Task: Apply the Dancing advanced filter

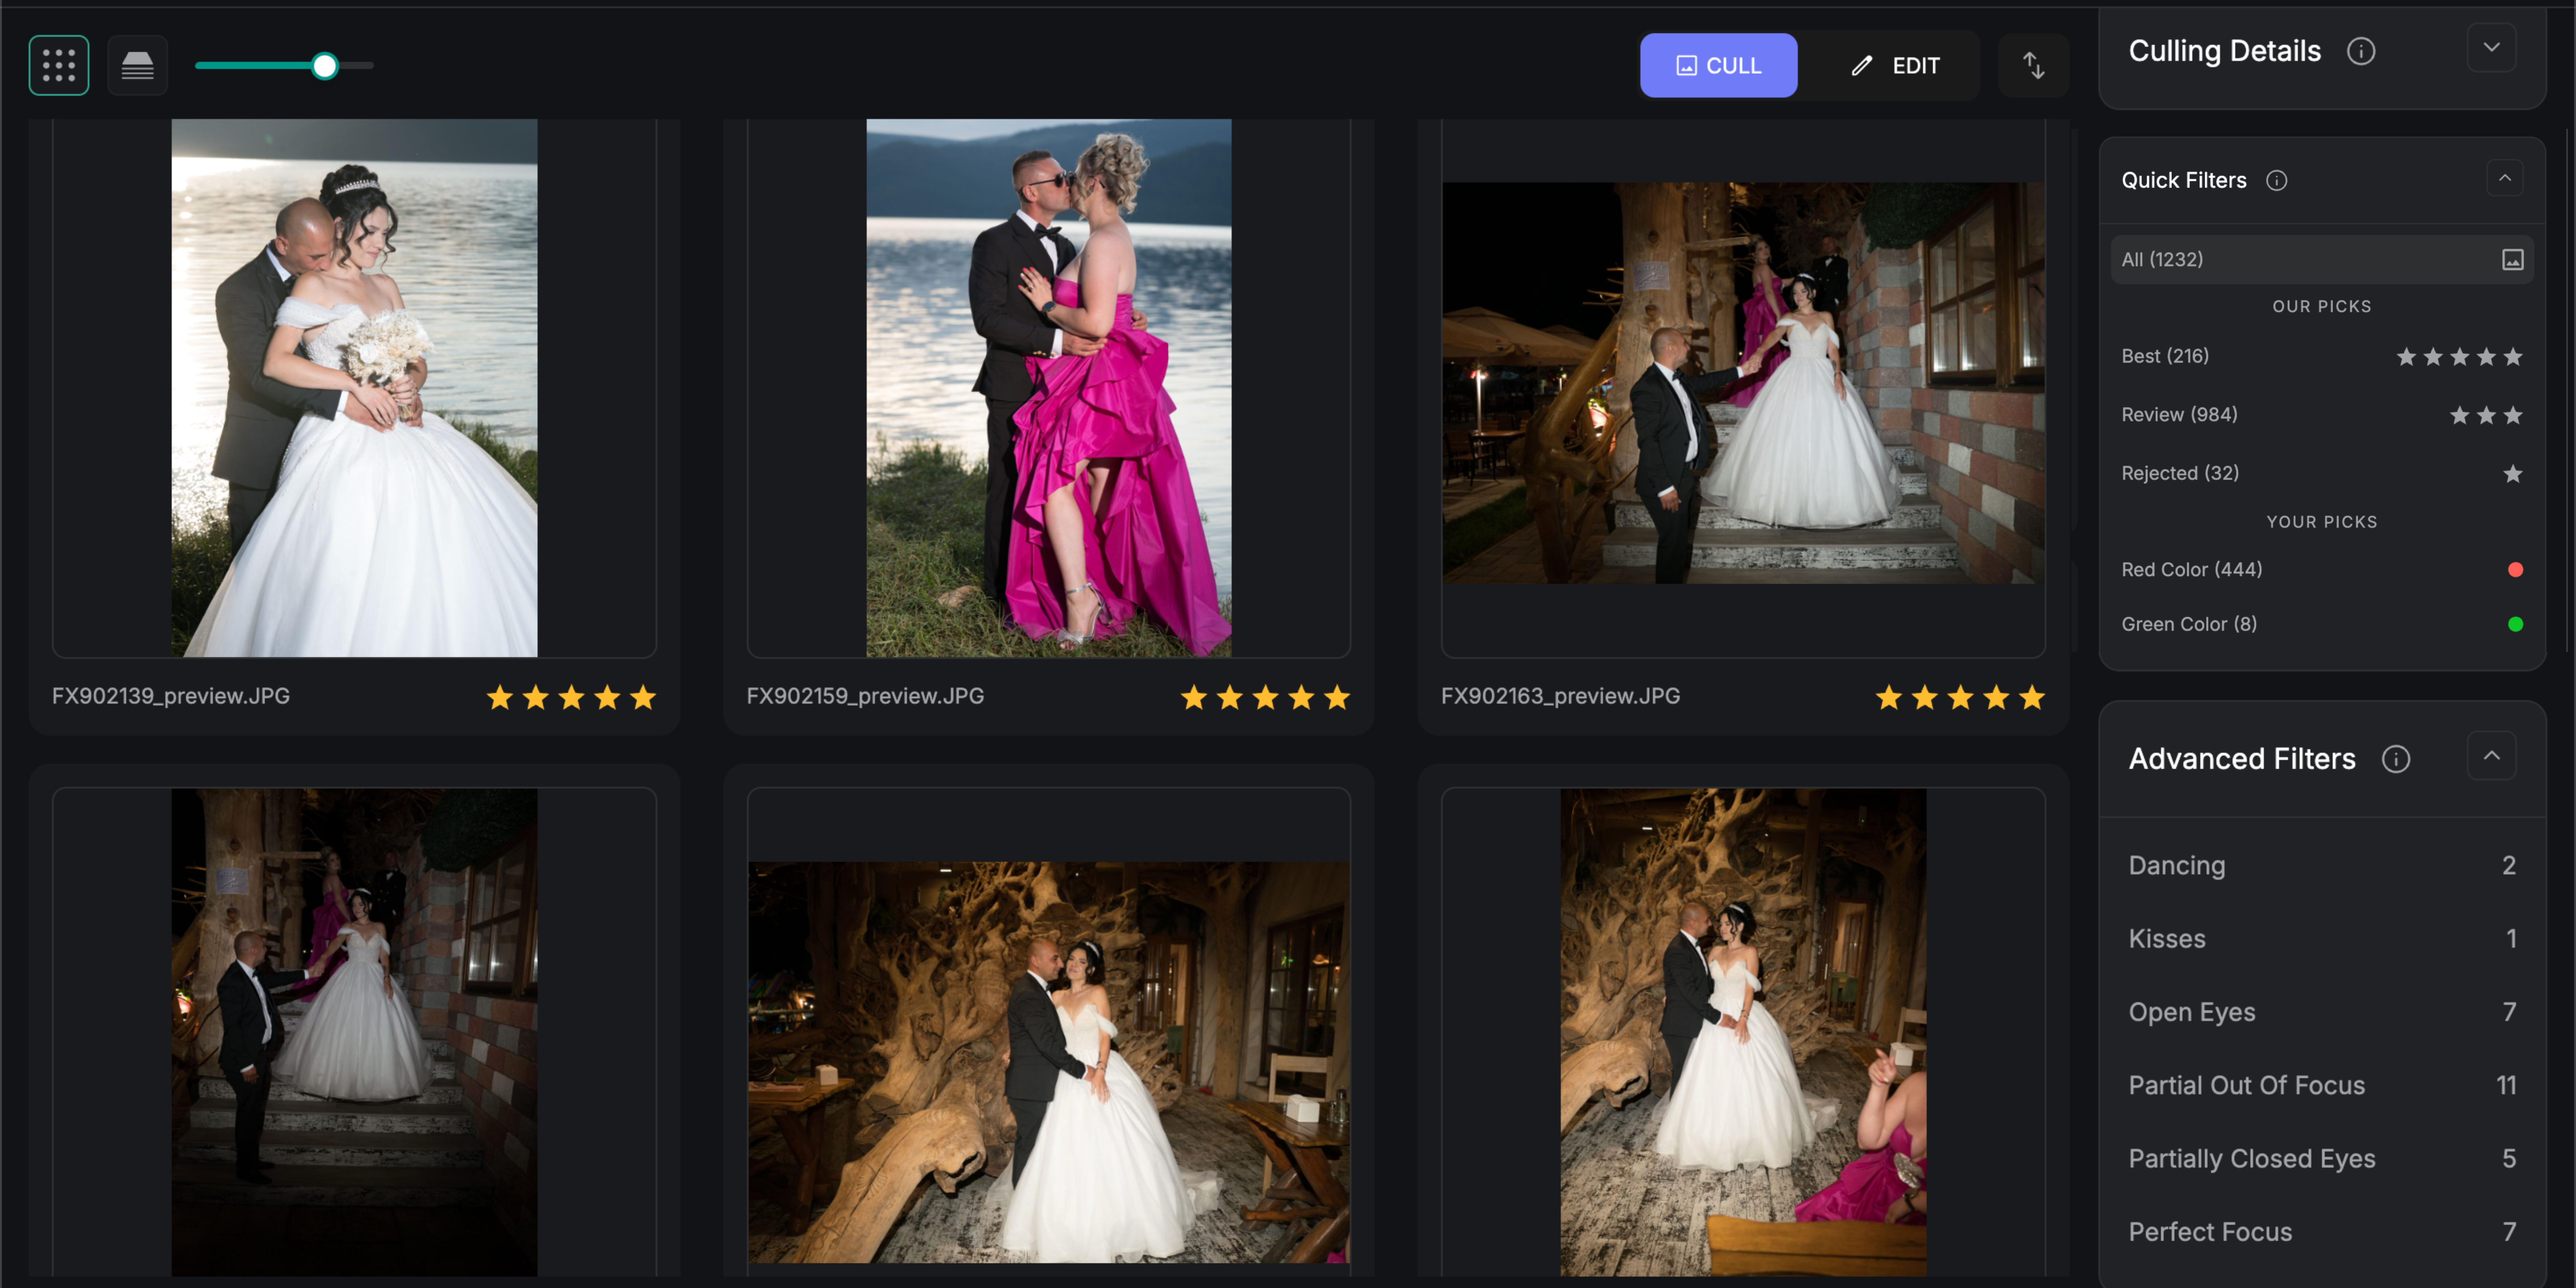Action: 2321,865
